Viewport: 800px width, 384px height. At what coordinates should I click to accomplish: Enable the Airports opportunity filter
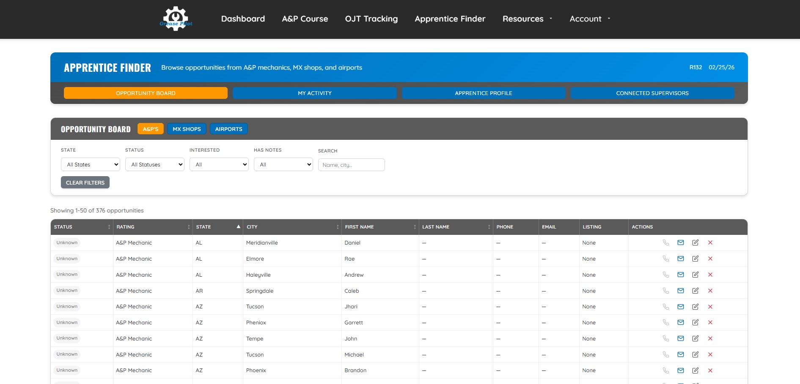[228, 129]
